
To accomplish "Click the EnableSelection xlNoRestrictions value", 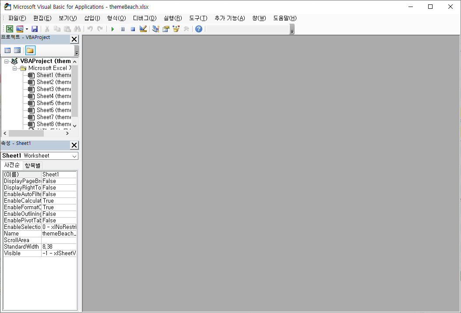I will coord(59,227).
